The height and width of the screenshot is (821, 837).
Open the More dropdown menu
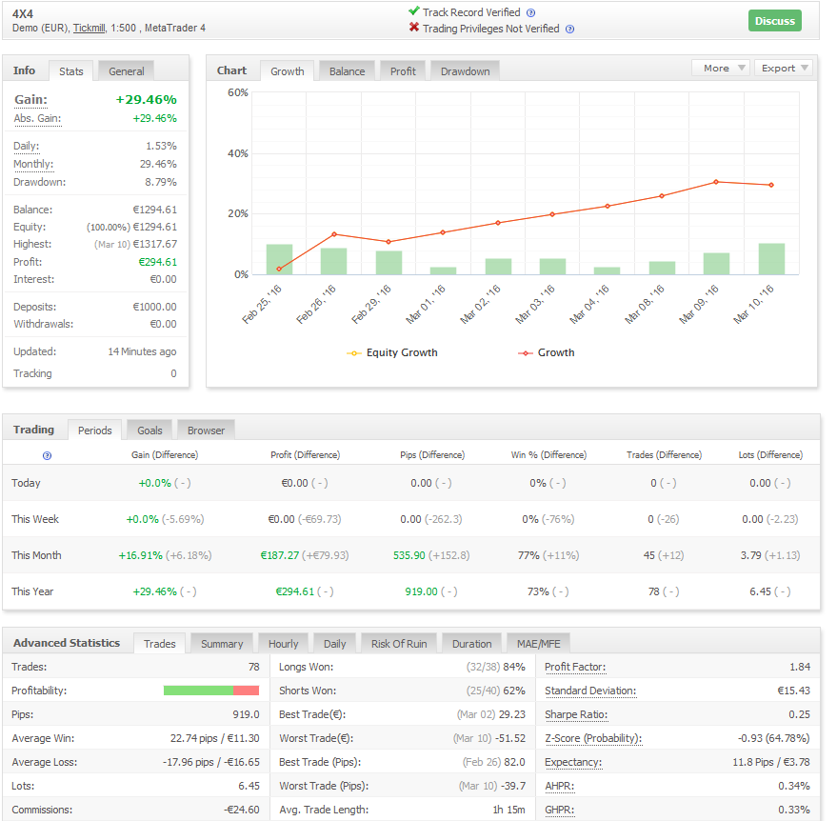[x=721, y=69]
